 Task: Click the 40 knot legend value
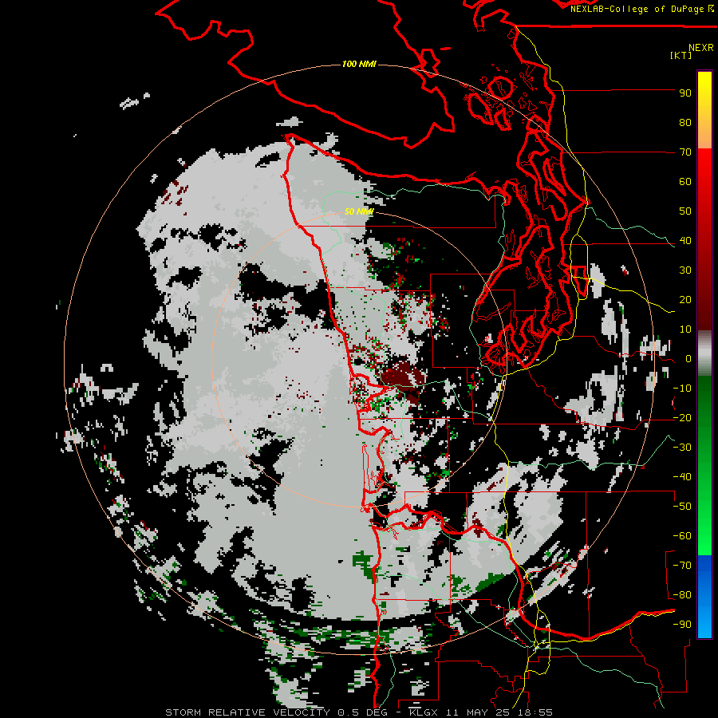685,241
